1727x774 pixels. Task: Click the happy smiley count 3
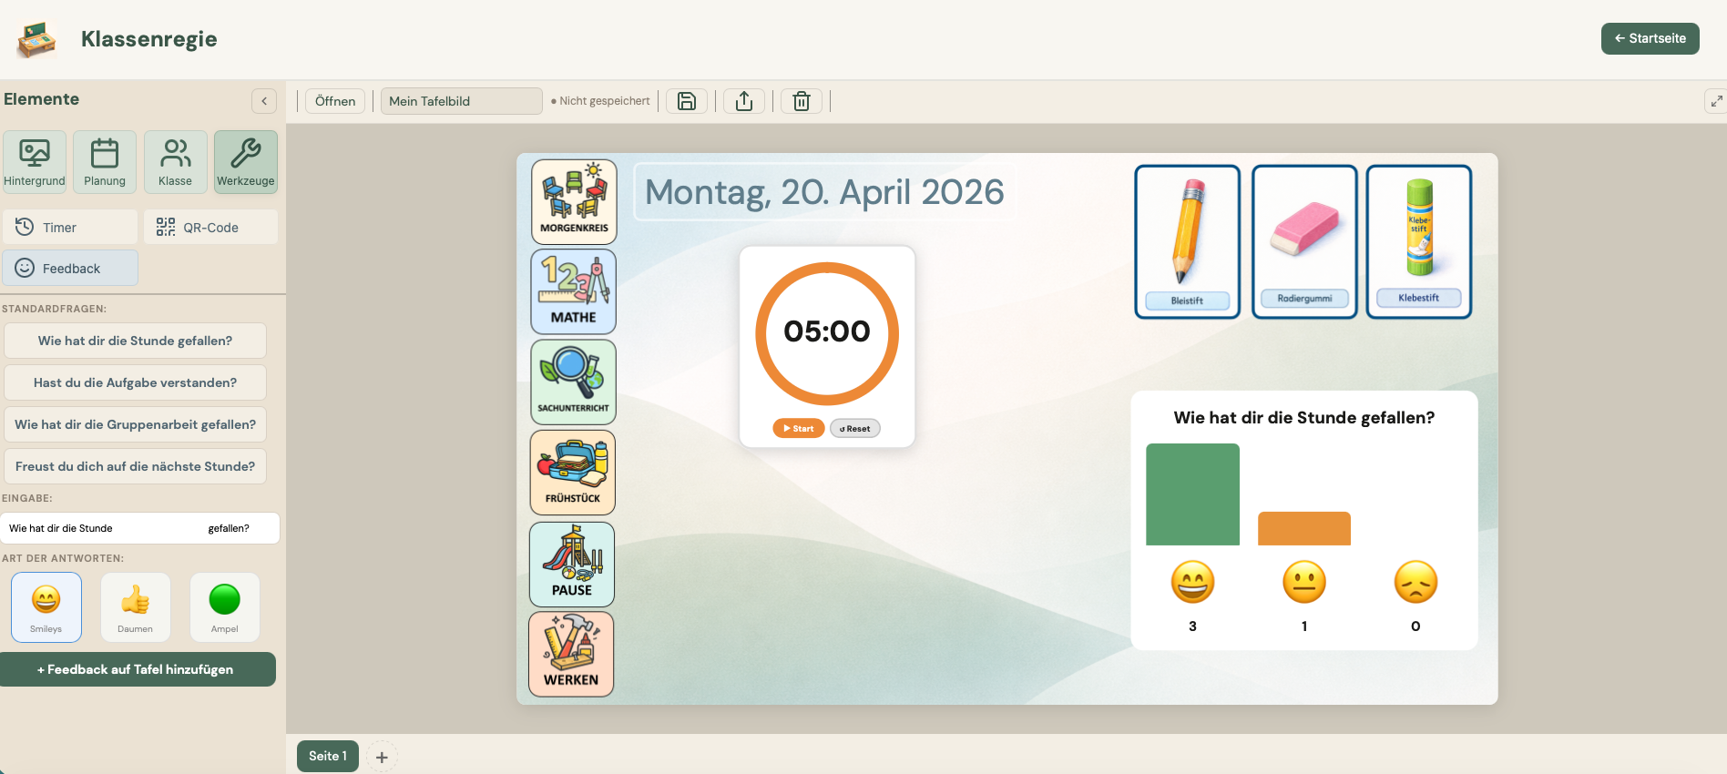(1192, 626)
